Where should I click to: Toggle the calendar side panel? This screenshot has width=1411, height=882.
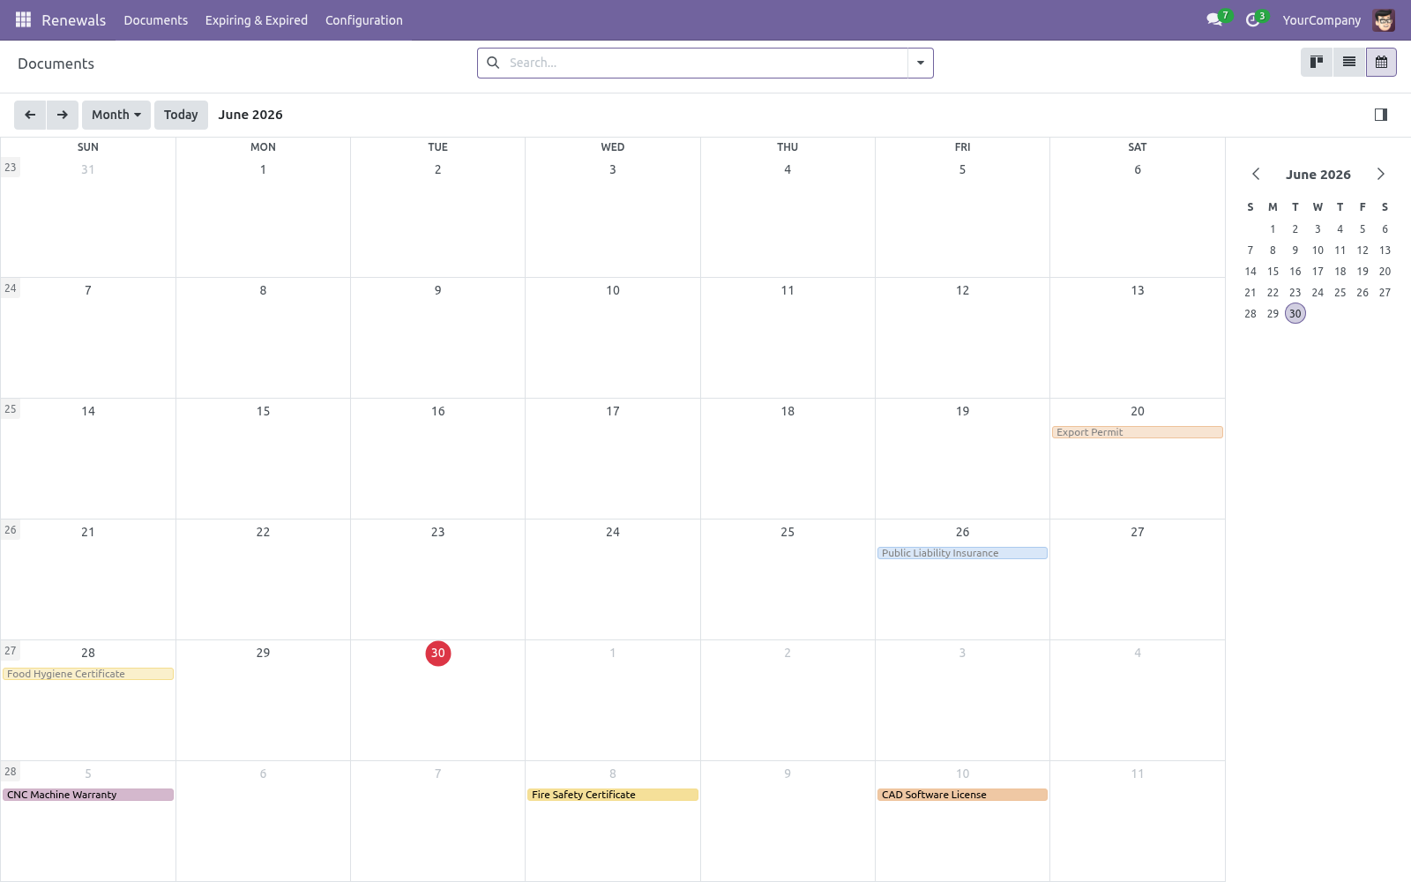(1381, 115)
